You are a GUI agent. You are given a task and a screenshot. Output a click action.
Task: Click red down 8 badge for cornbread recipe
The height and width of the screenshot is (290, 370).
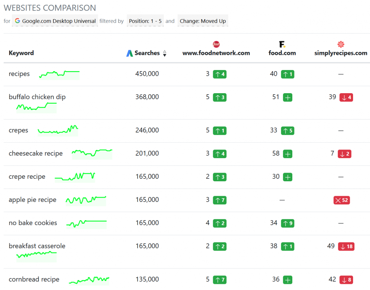[346, 280]
